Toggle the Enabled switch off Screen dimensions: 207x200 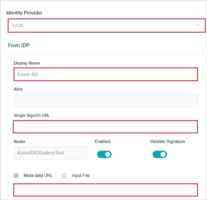coord(104,154)
